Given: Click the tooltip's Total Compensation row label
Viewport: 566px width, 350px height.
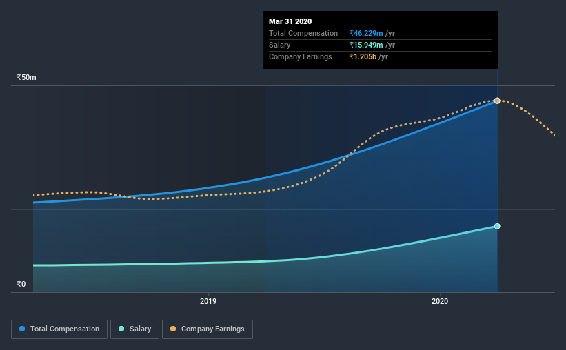Looking at the screenshot, I should click(303, 33).
